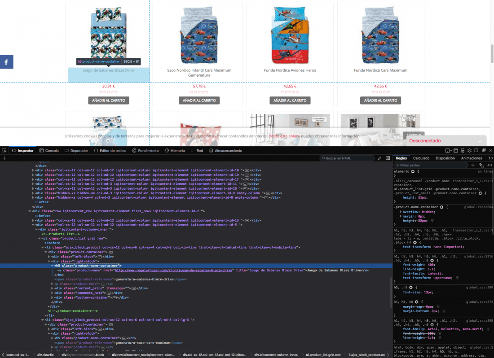Add new style rule plus icon
Image resolution: width=494 pixels, height=358 pixels.
[x=473, y=165]
